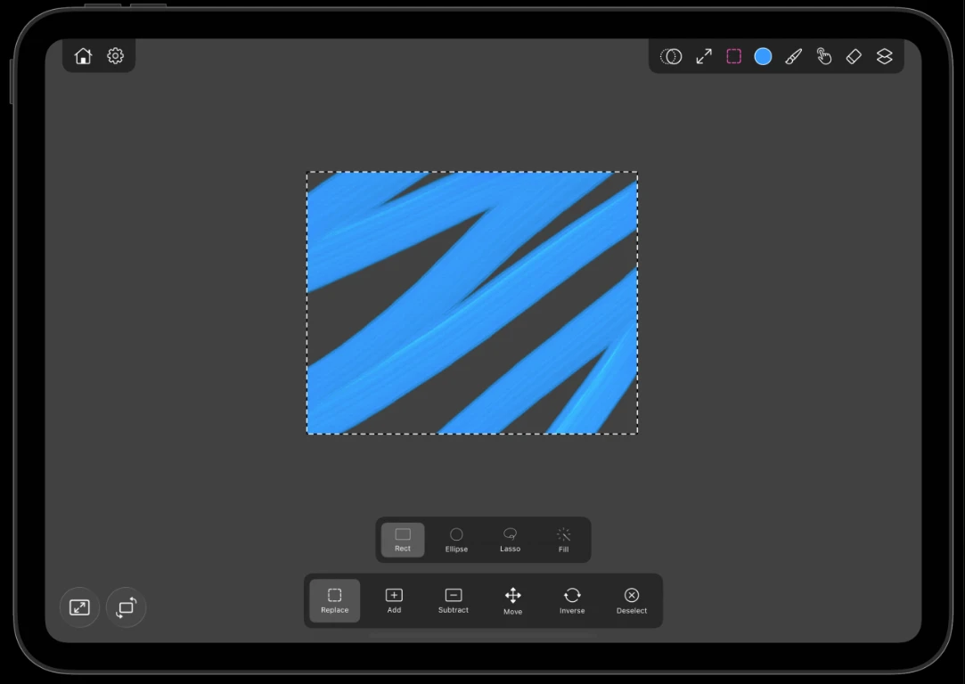Image resolution: width=965 pixels, height=684 pixels.
Task: Toggle fullscreen canvas button
Action: [x=79, y=607]
